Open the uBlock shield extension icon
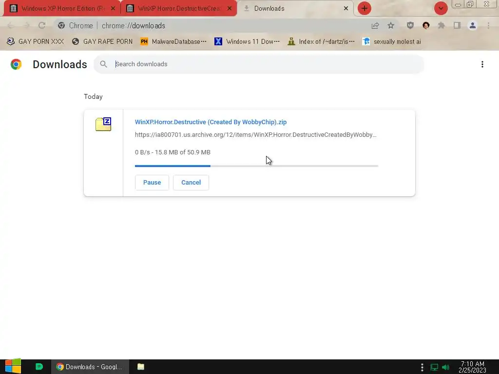Image resolution: width=499 pixels, height=374 pixels. pyautogui.click(x=410, y=25)
